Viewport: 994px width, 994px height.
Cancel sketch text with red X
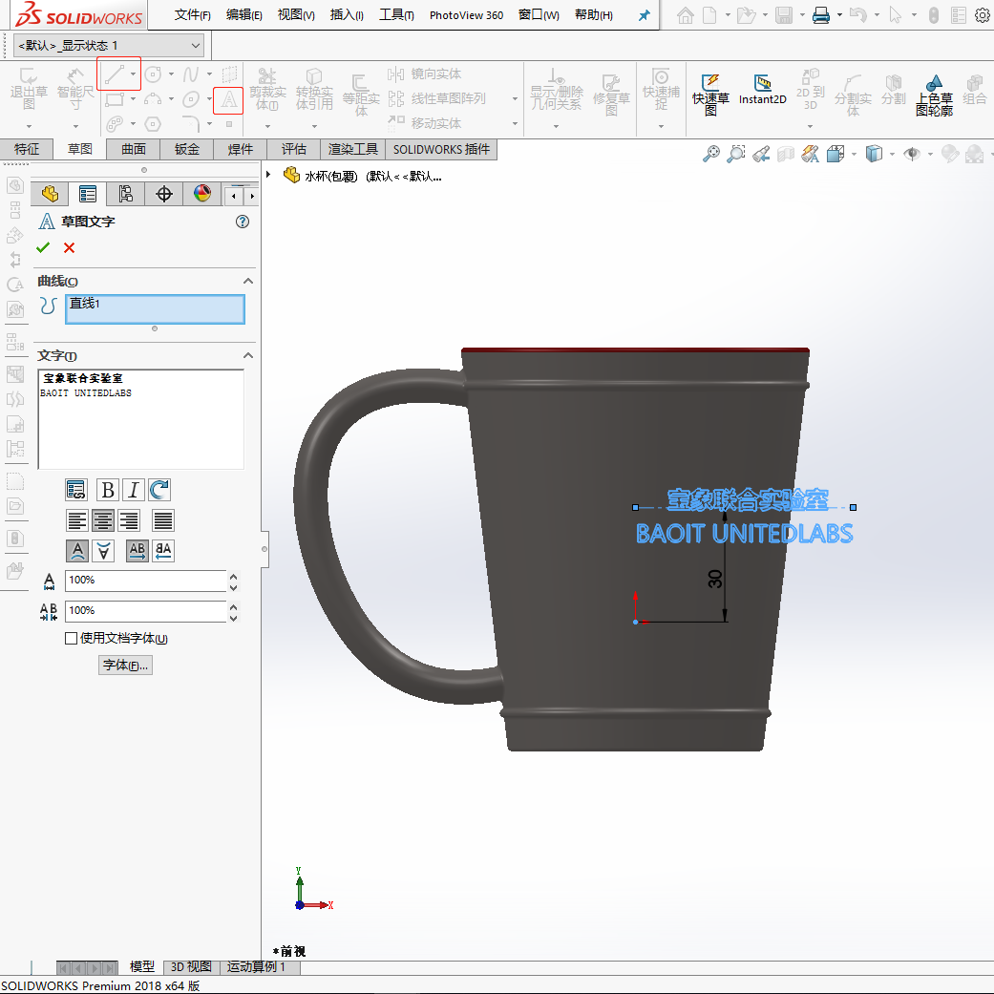(69, 248)
